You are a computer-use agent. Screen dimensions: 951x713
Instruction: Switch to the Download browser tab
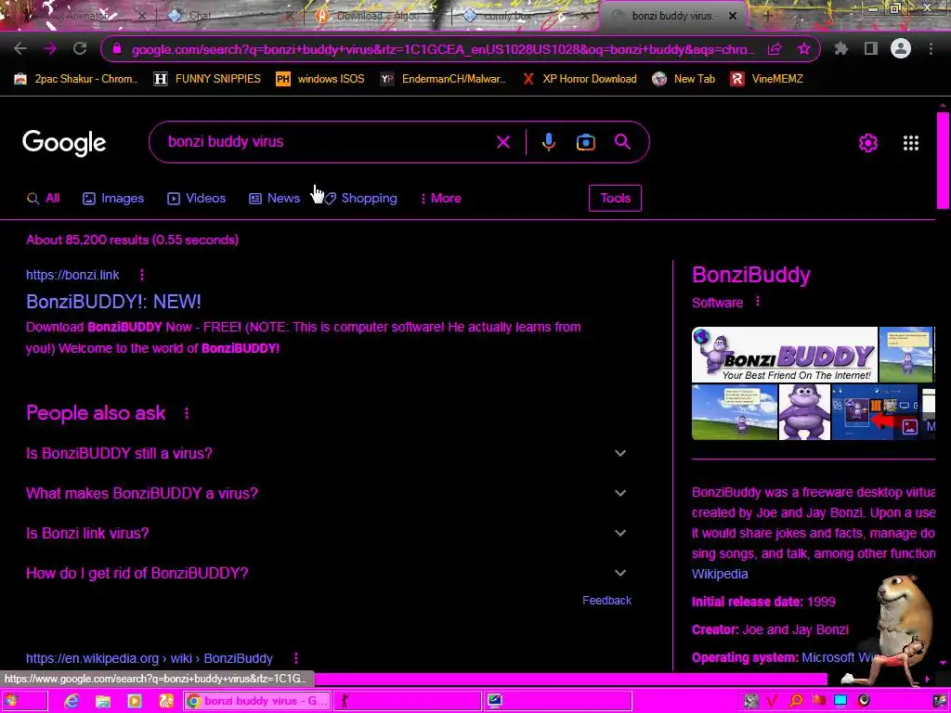coord(376,16)
